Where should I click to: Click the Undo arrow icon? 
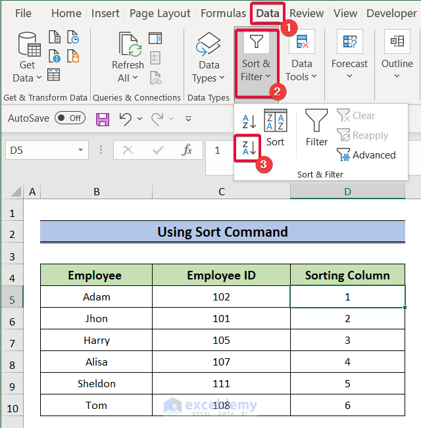point(125,119)
